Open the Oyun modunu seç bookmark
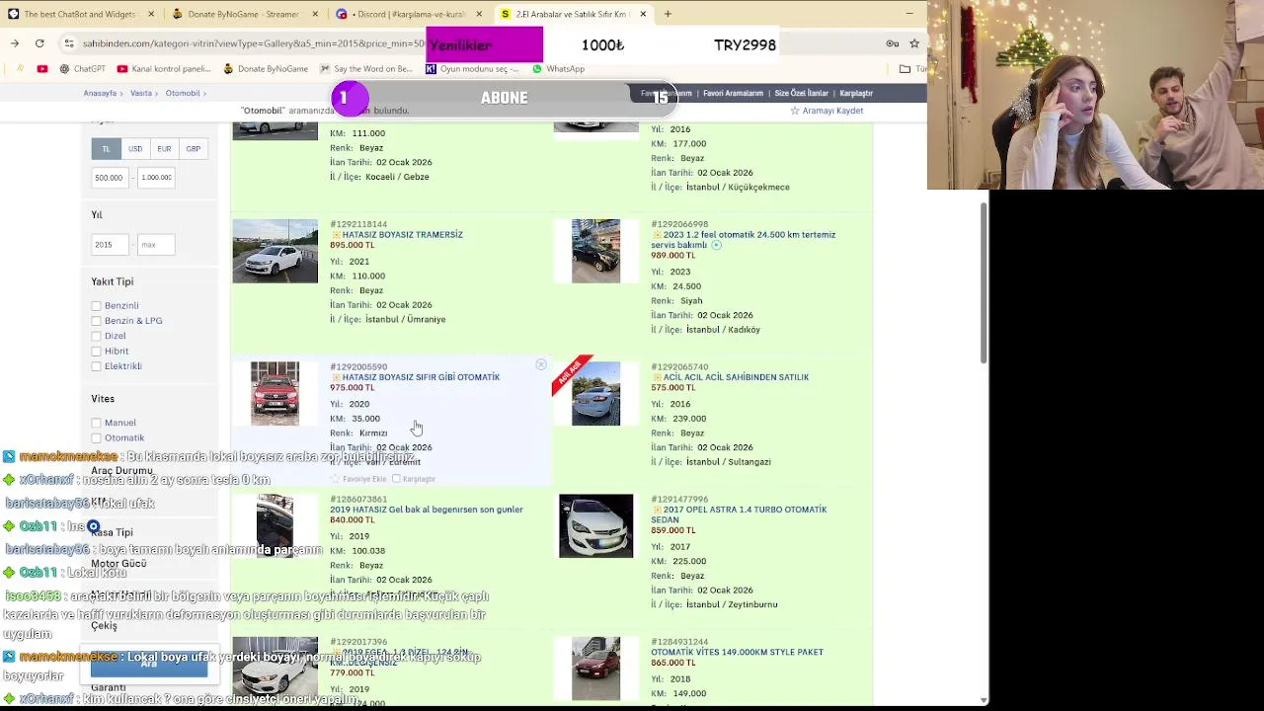The height and width of the screenshot is (711, 1264). [x=472, y=69]
